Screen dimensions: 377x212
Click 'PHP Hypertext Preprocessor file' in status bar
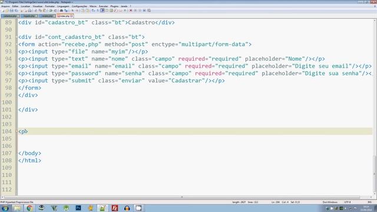(x=17, y=202)
